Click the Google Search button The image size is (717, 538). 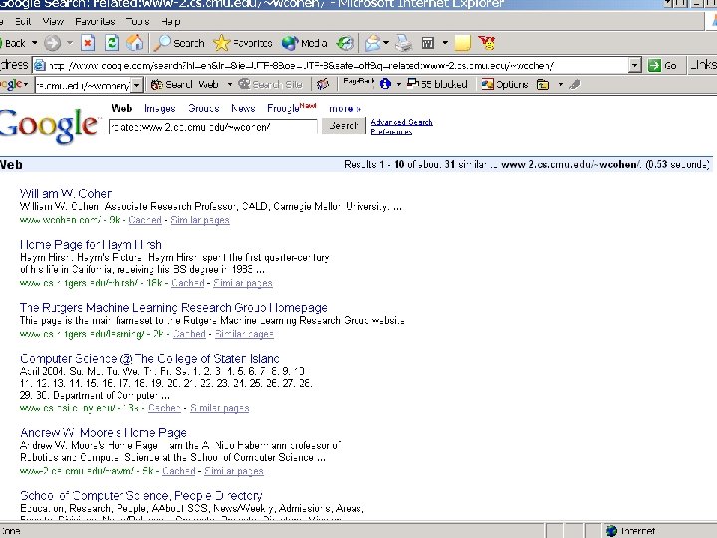pos(344,126)
